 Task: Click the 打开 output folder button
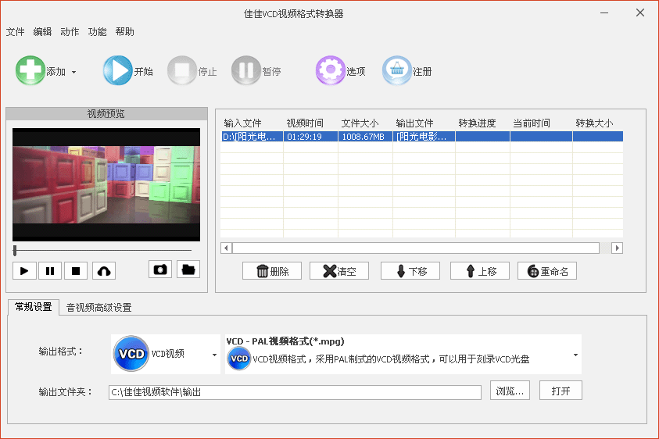[x=561, y=391]
